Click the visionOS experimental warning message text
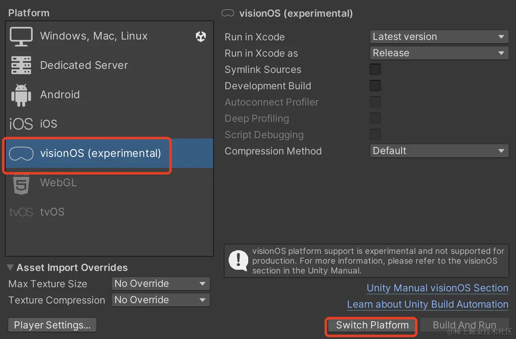 378,261
